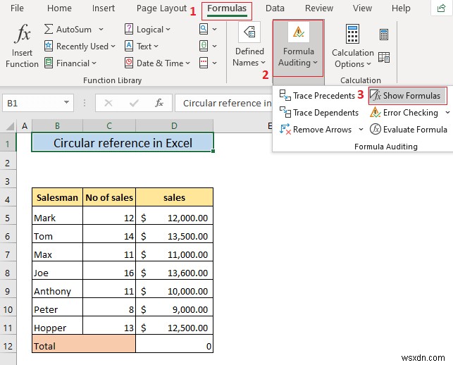453x365 pixels.
Task: Switch to the Page Layout tab
Action: pos(161,8)
